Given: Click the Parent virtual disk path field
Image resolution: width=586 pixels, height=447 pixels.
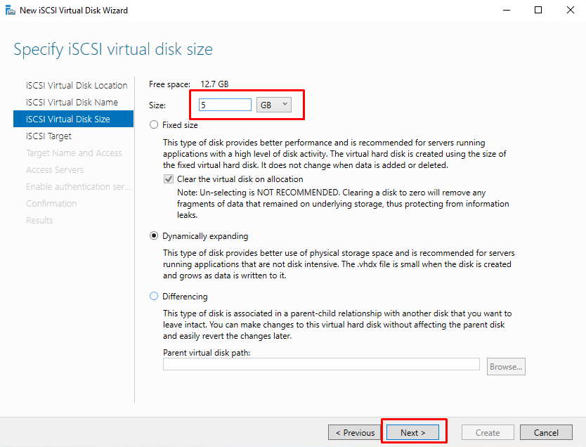Looking at the screenshot, I should point(321,364).
